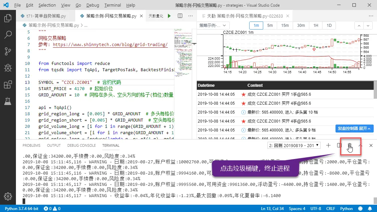The height and width of the screenshot is (212, 377).
Task: Open terminal selector 回测 20190819 dropdown
Action: (x=294, y=145)
